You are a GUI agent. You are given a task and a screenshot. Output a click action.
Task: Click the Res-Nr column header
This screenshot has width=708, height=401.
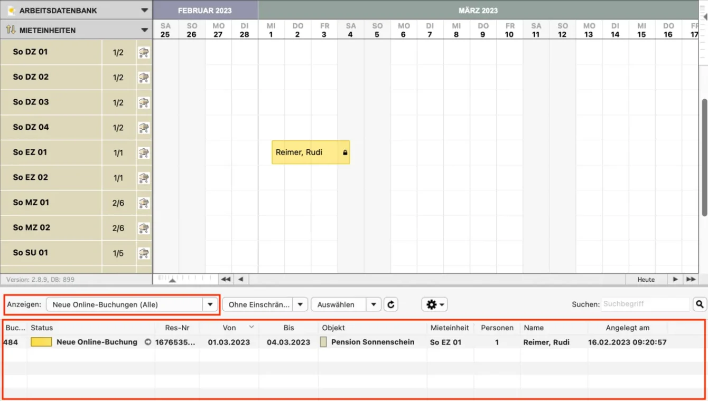coord(177,328)
